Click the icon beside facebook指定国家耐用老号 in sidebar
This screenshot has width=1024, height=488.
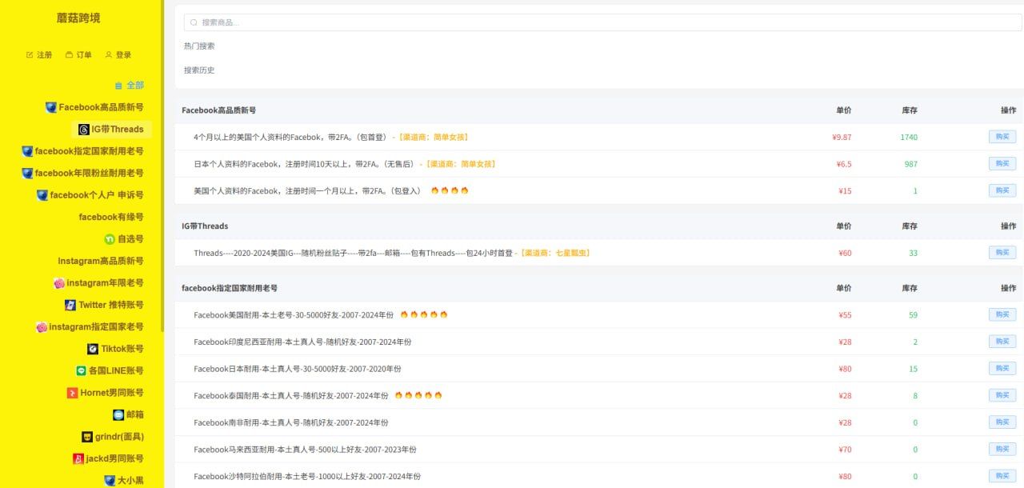coord(27,151)
